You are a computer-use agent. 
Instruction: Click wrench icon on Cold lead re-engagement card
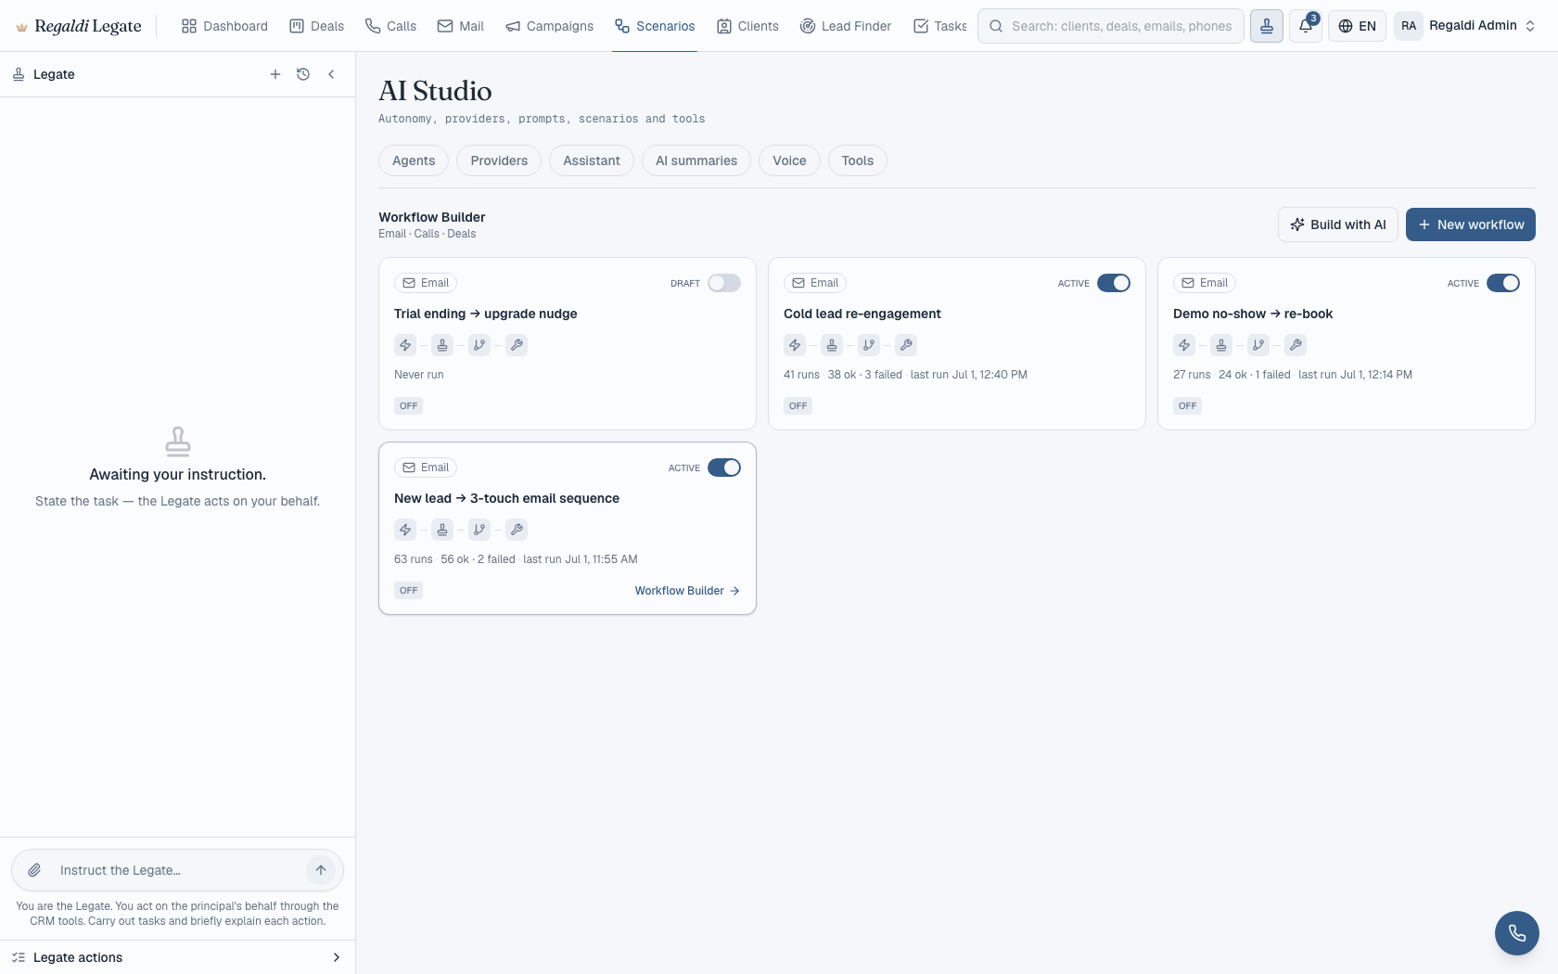[x=906, y=345]
